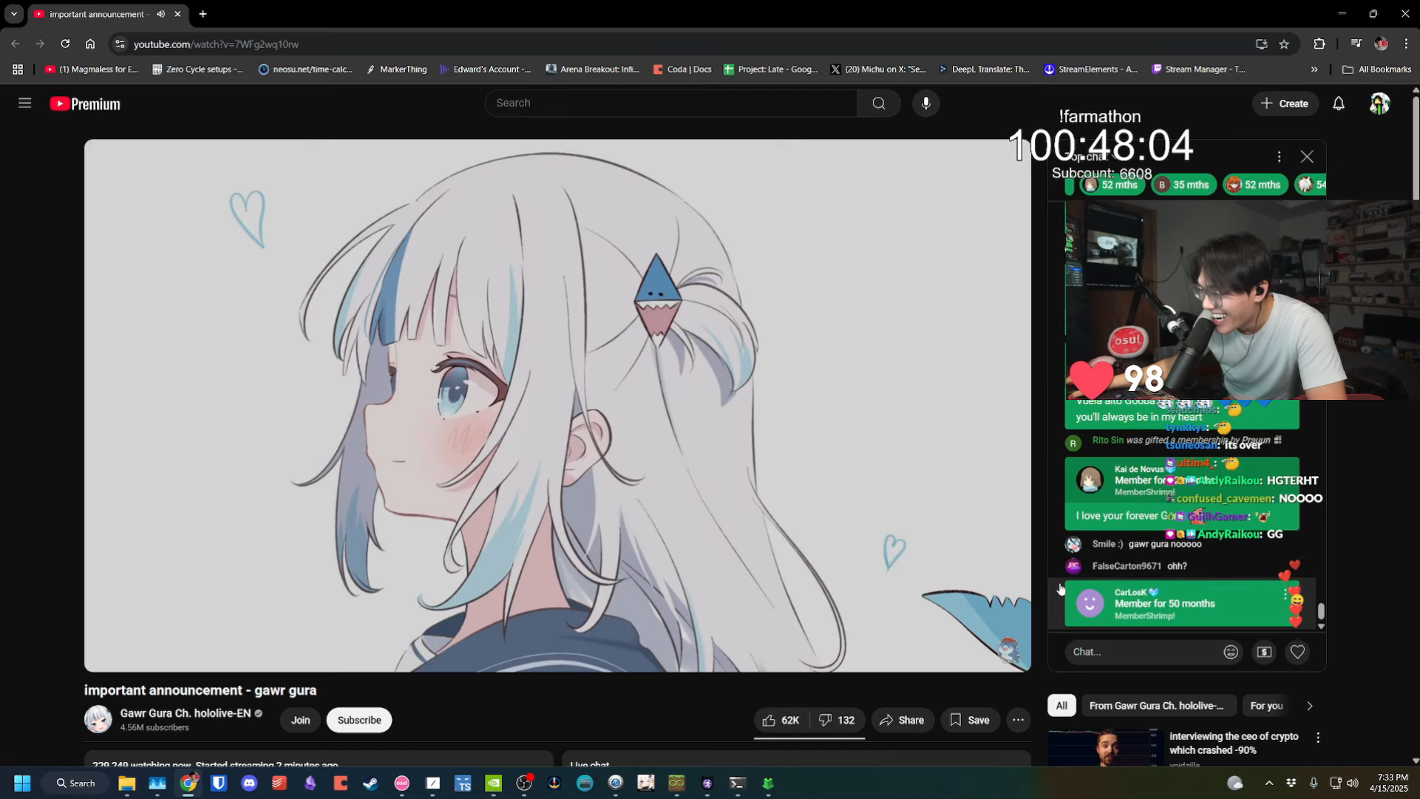Viewport: 1420px width, 799px height.
Task: Bookmark this page with star icon
Action: [x=1284, y=44]
